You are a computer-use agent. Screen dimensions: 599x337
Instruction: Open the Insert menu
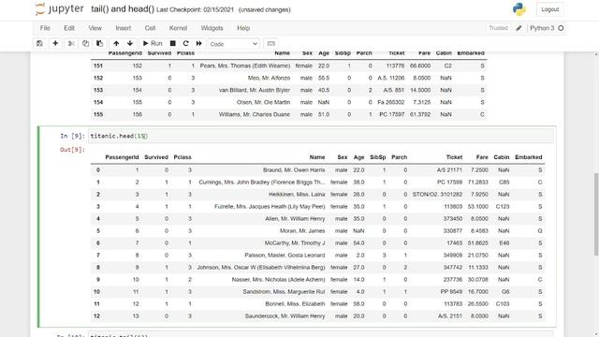(124, 28)
